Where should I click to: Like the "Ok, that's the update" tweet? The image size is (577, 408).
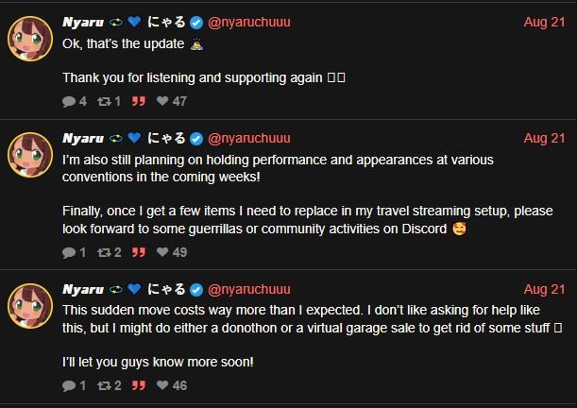[162, 101]
